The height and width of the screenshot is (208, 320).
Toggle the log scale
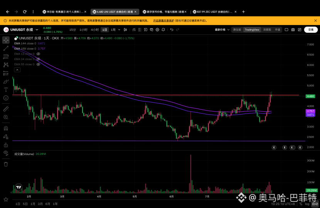coord(307,204)
